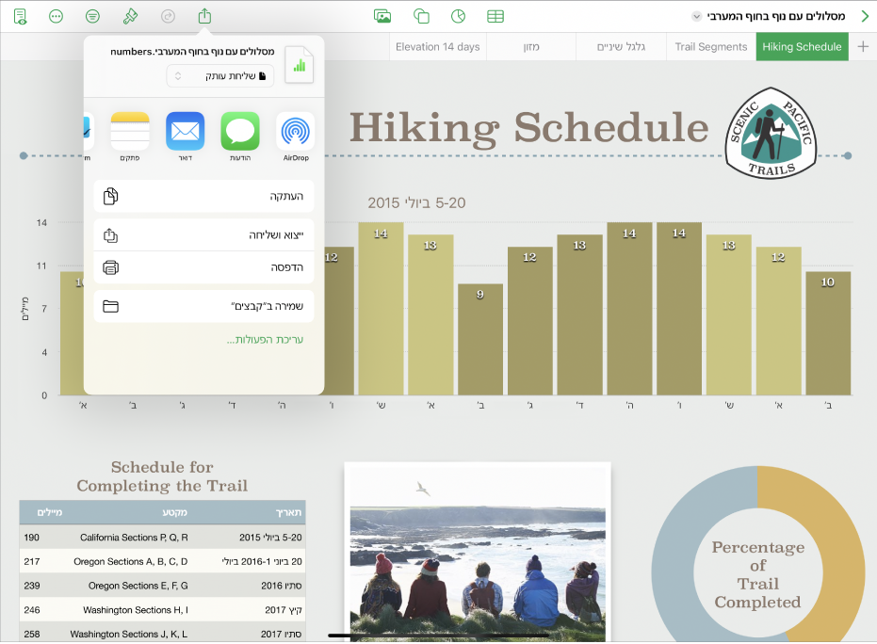Select the Hiking Schedule title
Screen dimensions: 877x644
coord(528,129)
